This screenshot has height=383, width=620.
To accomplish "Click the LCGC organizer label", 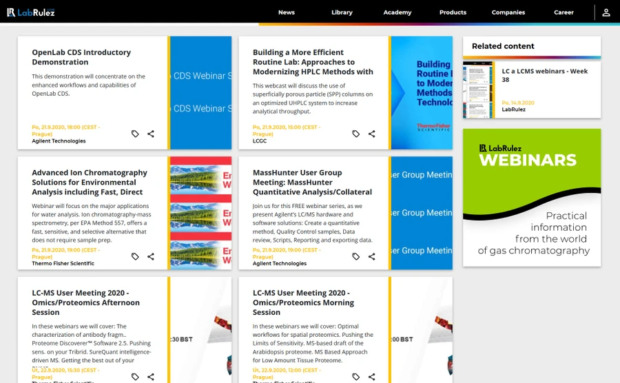I will [x=260, y=141].
